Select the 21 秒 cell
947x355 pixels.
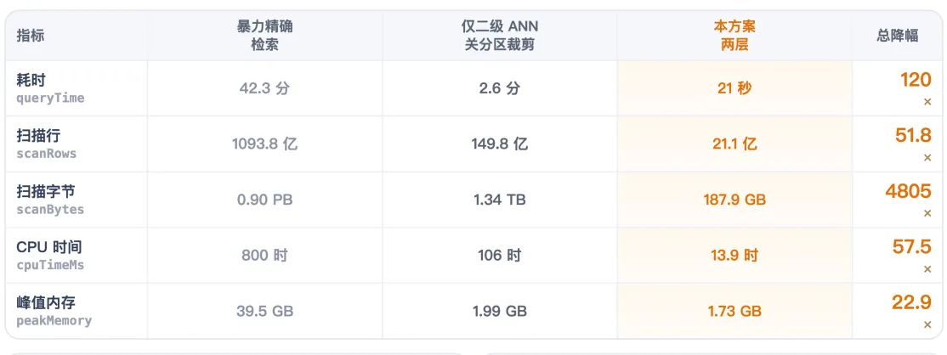(x=734, y=88)
